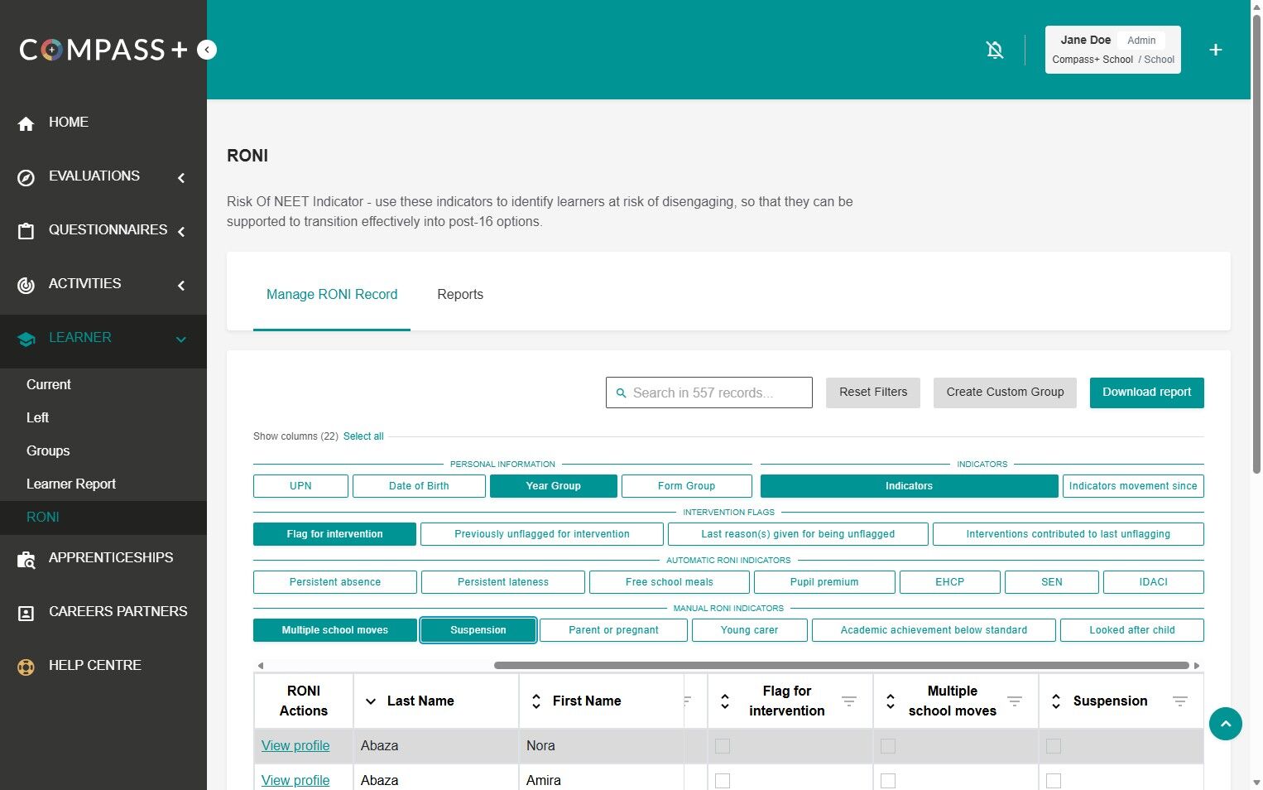Check the Suspension checkbox for Amira Abaza

(1054, 780)
